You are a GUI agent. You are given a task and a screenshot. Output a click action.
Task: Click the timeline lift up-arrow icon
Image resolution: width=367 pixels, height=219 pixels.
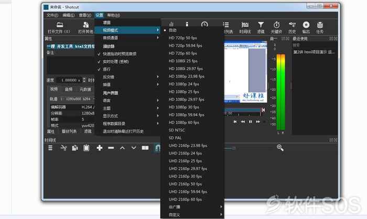click(122, 148)
